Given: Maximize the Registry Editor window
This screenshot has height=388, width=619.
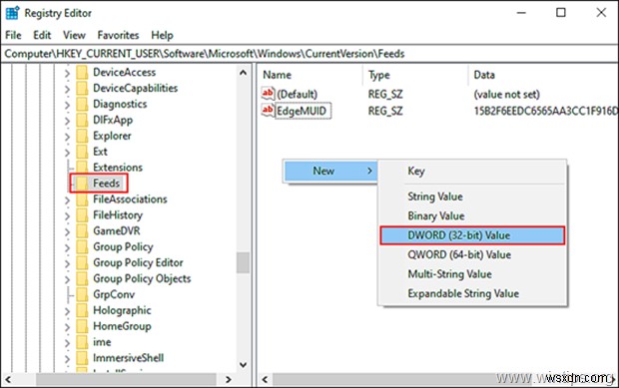Looking at the screenshot, I should 561,13.
